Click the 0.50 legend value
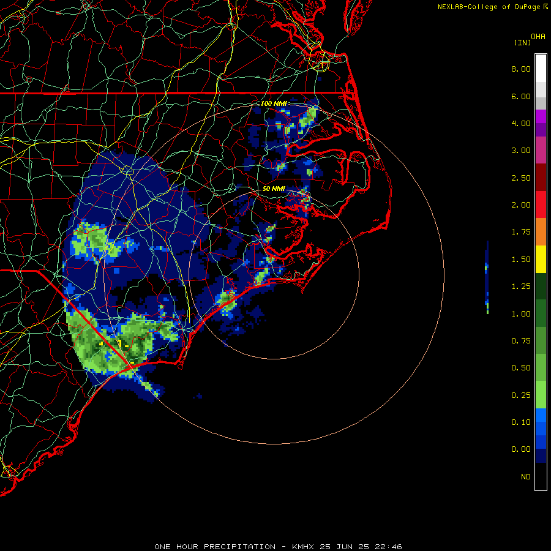 pos(521,368)
